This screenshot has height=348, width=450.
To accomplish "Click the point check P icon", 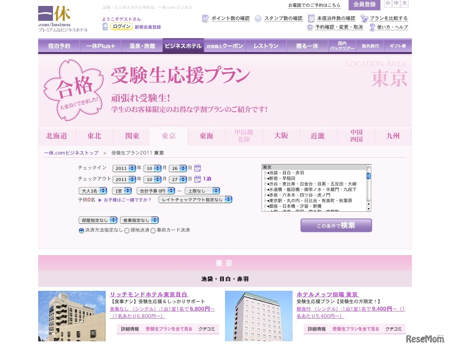I will 205,19.
